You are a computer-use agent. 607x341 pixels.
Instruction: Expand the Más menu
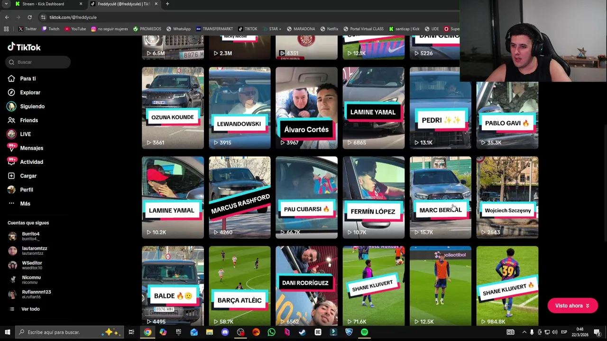(x=25, y=204)
